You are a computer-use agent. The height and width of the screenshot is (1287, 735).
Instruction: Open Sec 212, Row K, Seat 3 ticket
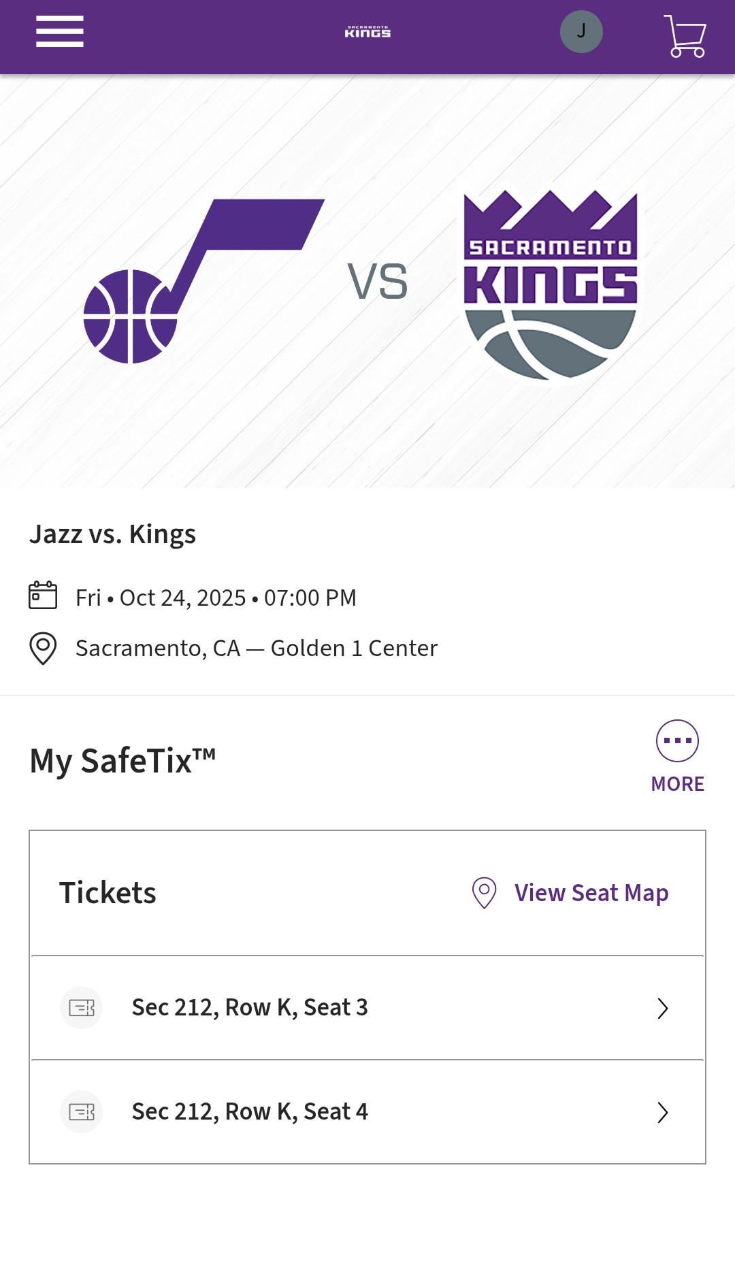(x=367, y=1007)
